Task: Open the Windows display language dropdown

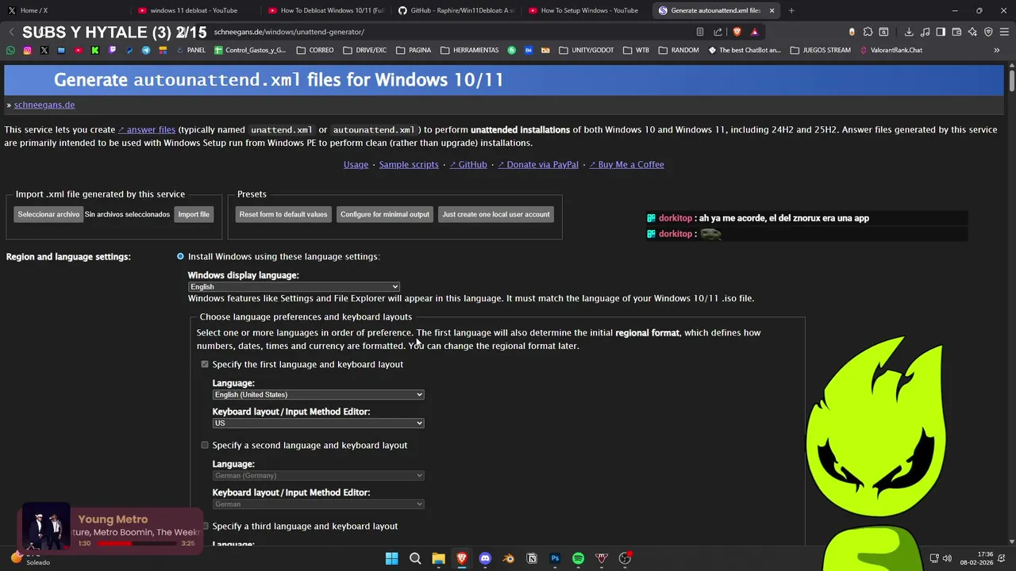Action: click(294, 287)
